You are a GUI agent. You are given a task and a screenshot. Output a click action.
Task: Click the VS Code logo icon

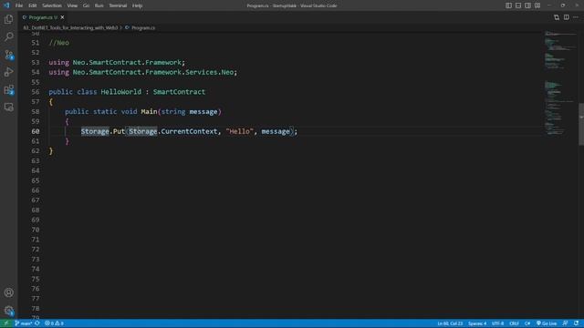click(x=6, y=5)
